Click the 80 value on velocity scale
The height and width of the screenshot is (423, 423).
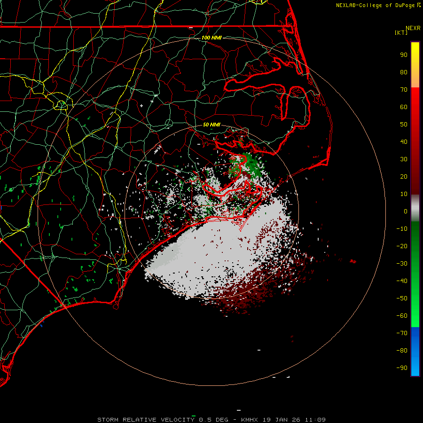point(404,72)
